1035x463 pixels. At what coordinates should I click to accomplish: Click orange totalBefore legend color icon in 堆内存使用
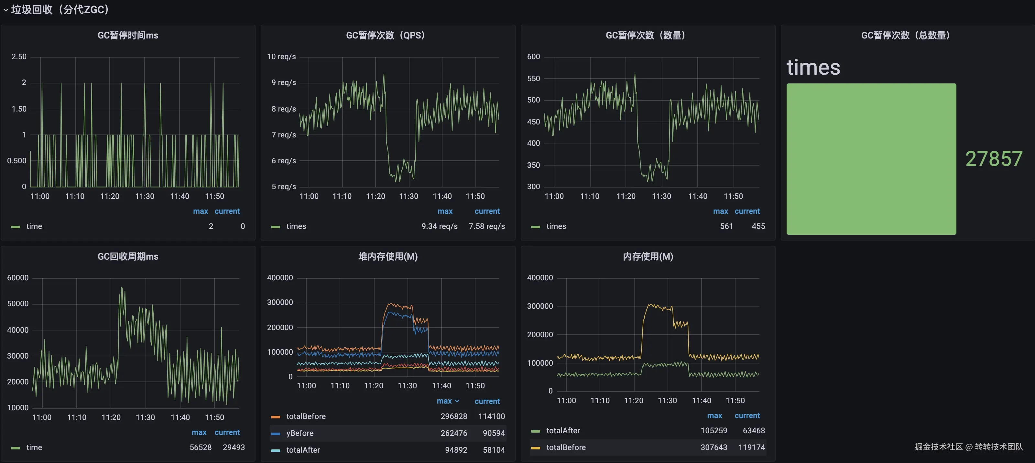click(x=276, y=417)
